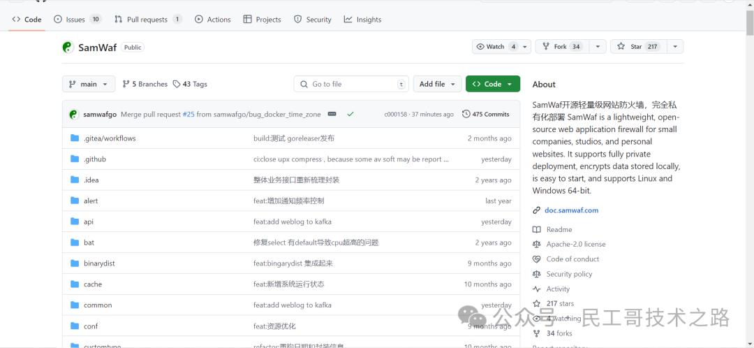Open the green Code dropdown button
The image size is (754, 348).
492,84
